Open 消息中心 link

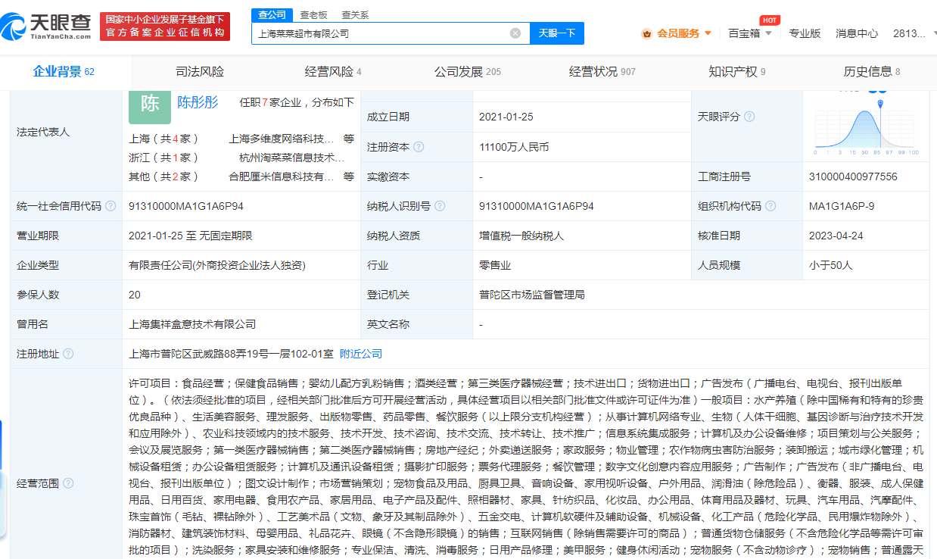tap(857, 33)
